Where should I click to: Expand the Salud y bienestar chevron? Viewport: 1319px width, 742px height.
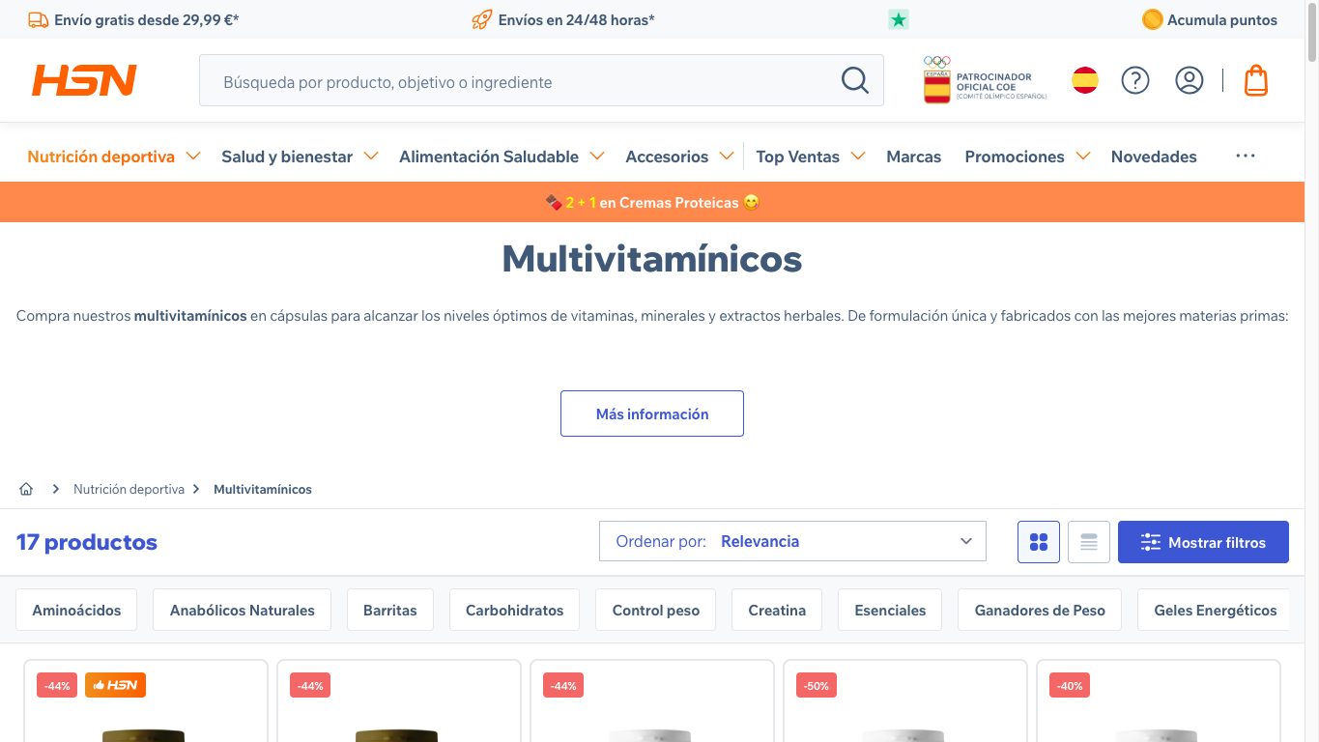click(371, 156)
